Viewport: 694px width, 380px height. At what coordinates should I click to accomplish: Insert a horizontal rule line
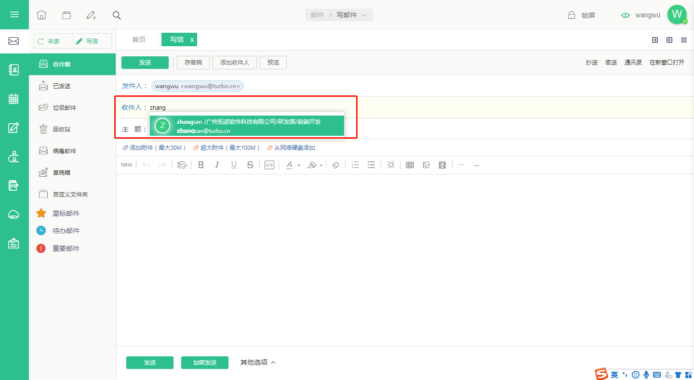pyautogui.click(x=461, y=165)
